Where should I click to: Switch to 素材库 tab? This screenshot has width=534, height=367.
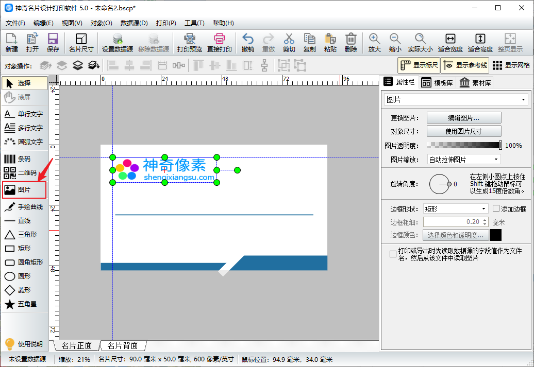coord(475,83)
